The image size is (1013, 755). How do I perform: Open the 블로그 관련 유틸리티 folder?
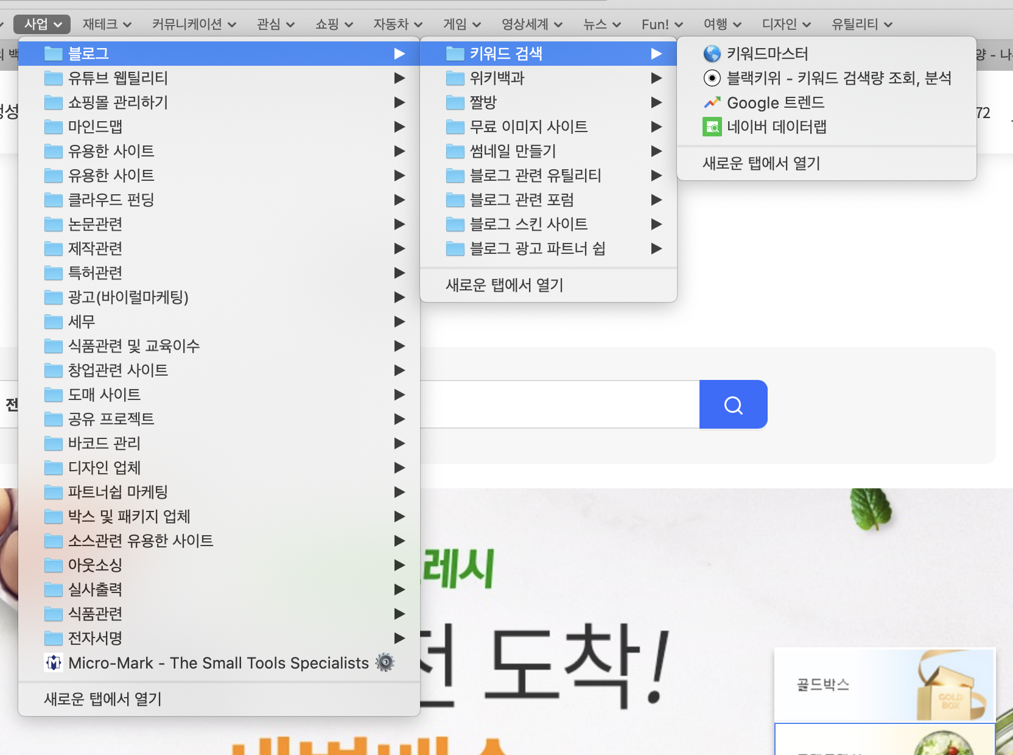click(549, 175)
